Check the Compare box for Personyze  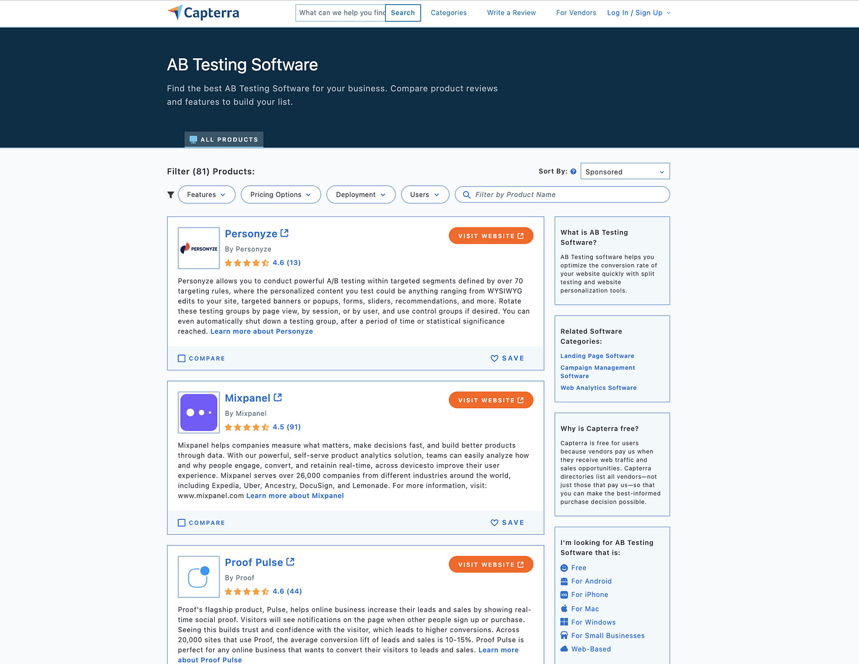coord(182,359)
